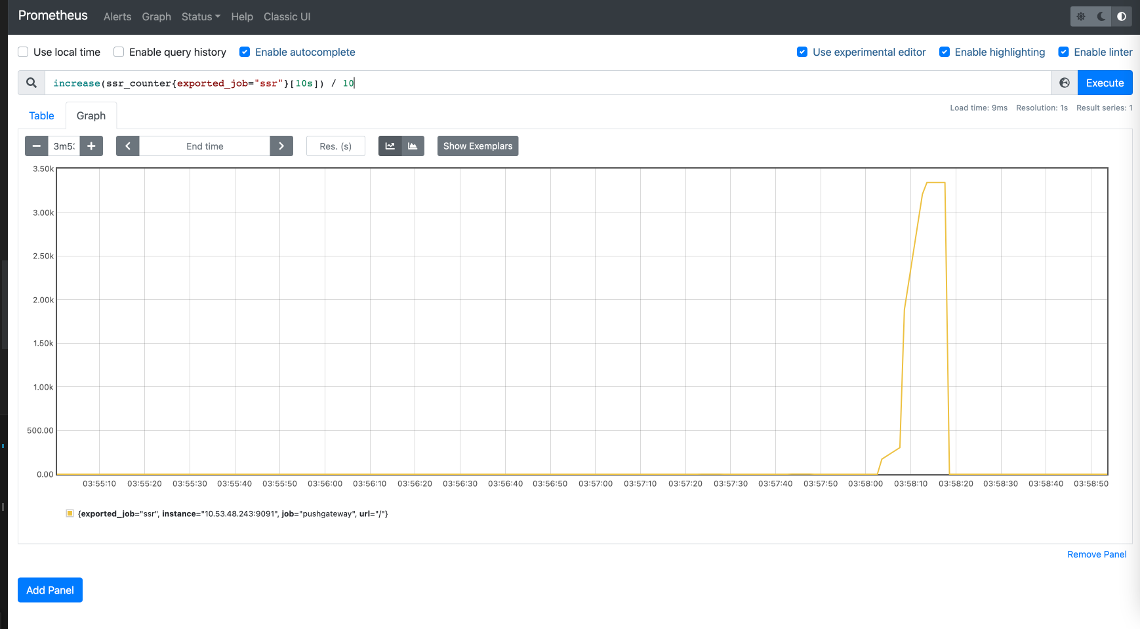
Task: Move end time backward with left chevron
Action: tap(128, 146)
